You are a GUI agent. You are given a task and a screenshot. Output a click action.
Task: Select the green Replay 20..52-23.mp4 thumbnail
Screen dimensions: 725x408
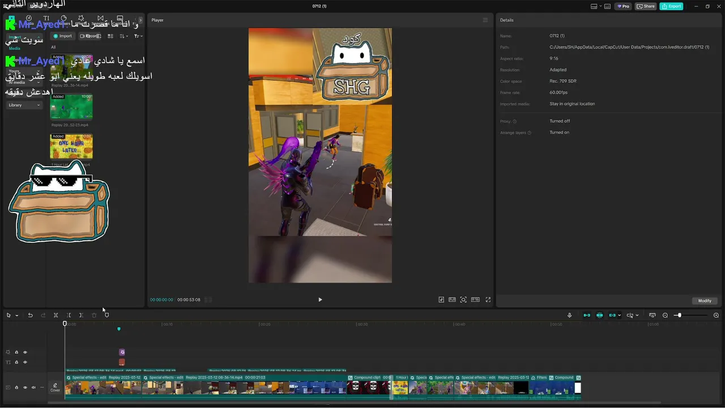coord(71,106)
